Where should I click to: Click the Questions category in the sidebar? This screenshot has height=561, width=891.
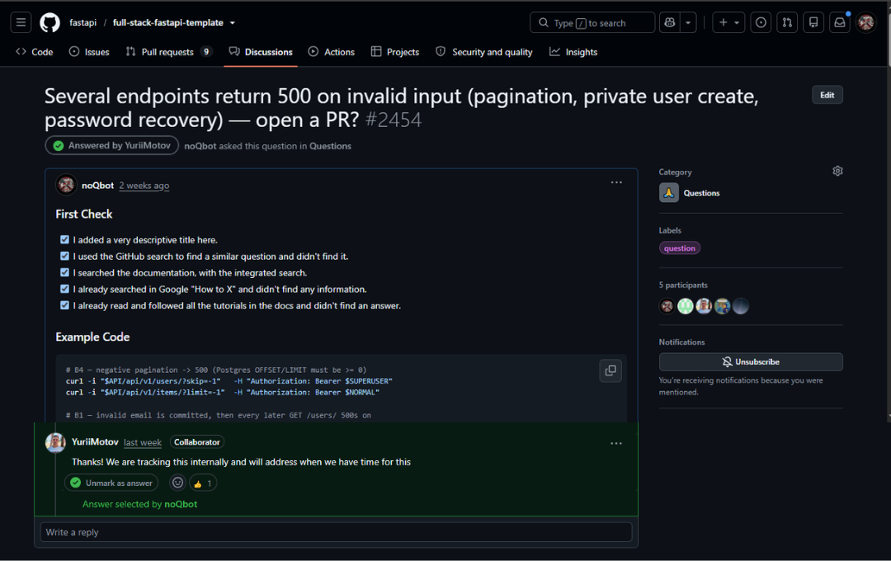click(701, 193)
